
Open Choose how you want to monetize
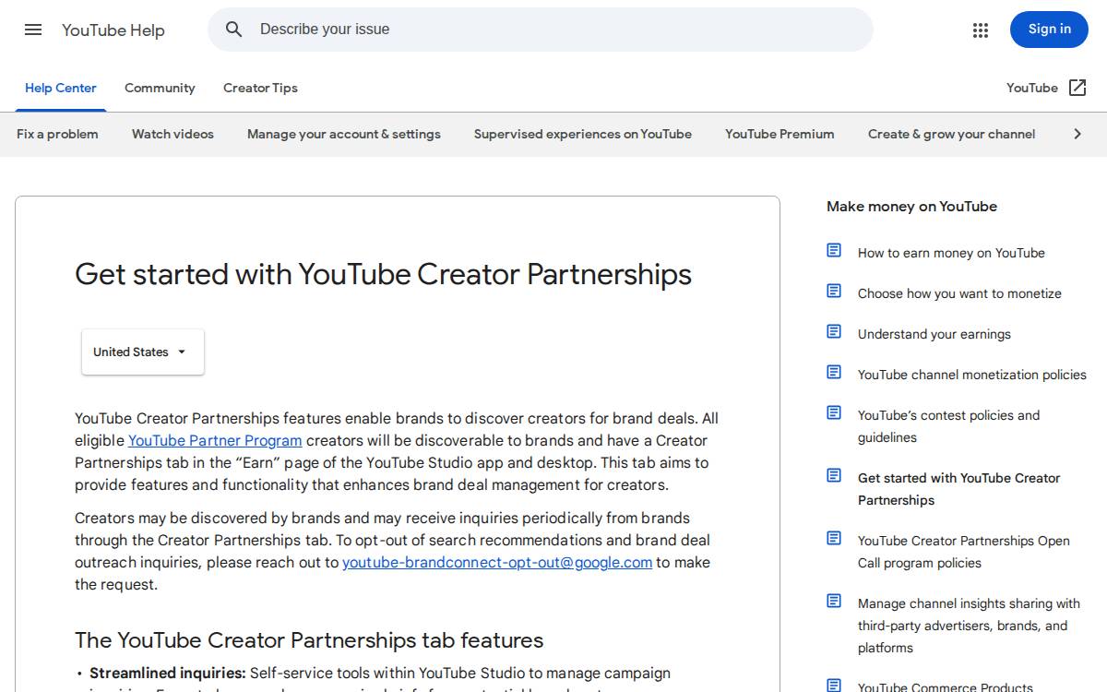959,293
